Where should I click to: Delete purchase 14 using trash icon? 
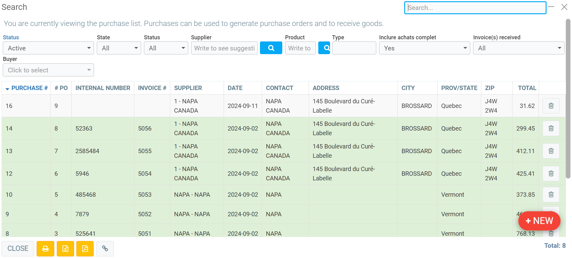pos(551,128)
